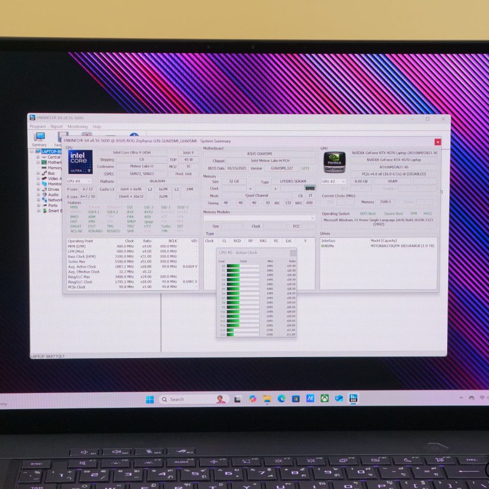Click the Turbo Max operating point row
This screenshot has width=489, height=489.
point(133,262)
